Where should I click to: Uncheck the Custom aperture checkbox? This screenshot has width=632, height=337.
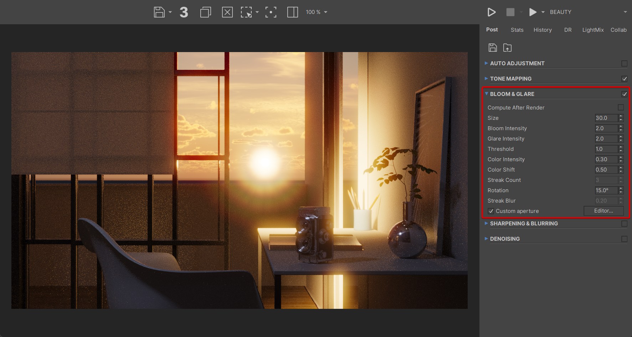[491, 211]
